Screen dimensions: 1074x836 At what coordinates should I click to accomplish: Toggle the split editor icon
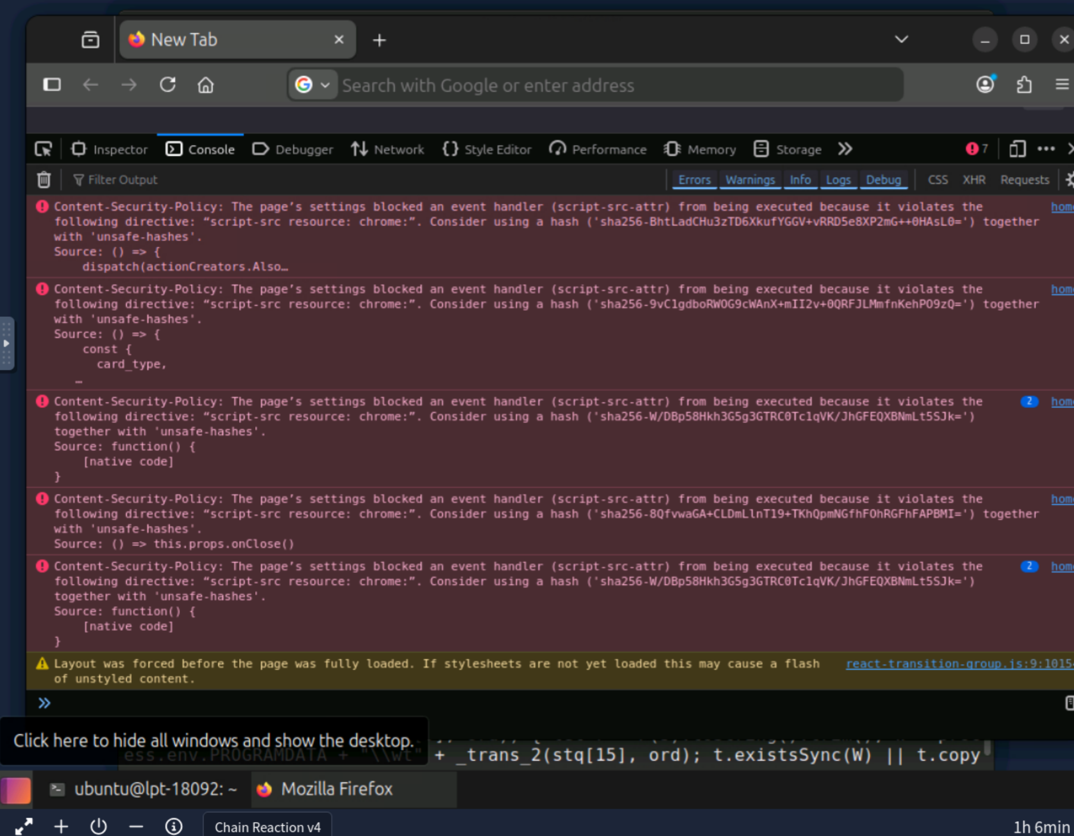[x=1069, y=703]
